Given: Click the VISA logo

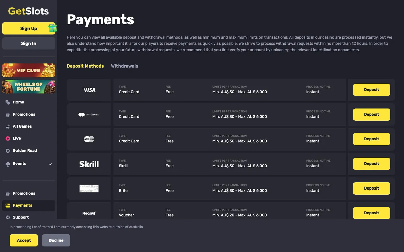Looking at the screenshot, I should click(89, 90).
